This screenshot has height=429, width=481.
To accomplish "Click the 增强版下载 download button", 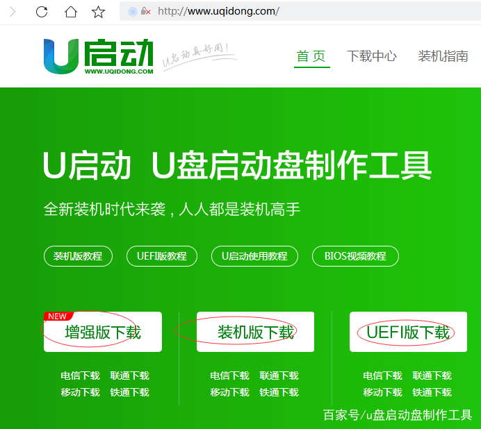I will click(103, 332).
